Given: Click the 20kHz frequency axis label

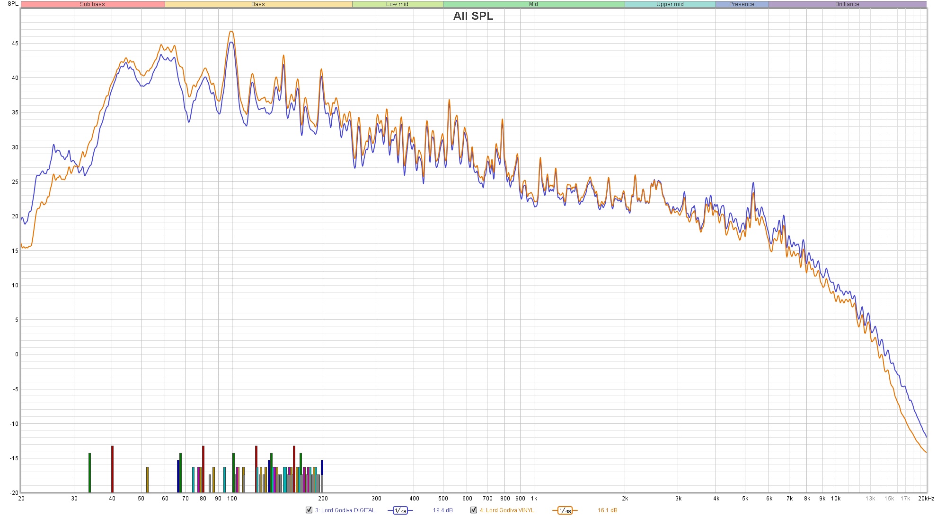Looking at the screenshot, I should pos(926,499).
